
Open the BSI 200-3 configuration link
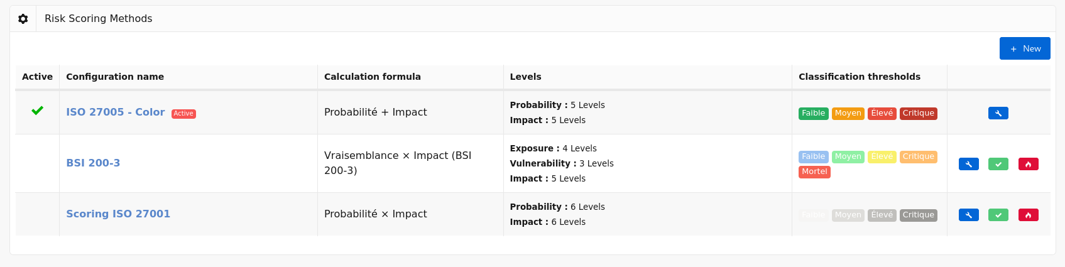click(93, 163)
